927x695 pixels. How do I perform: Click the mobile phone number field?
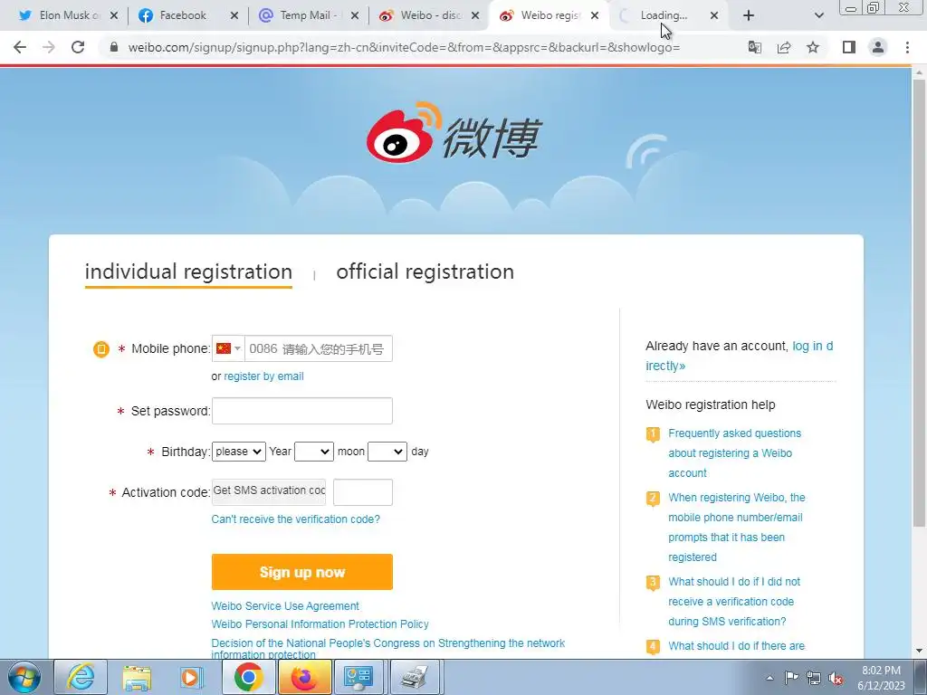click(x=318, y=348)
